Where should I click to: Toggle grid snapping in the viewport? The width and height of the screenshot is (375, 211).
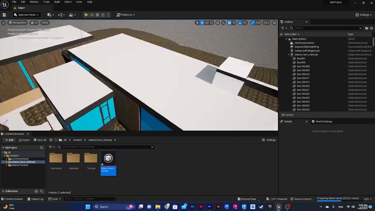229,23
